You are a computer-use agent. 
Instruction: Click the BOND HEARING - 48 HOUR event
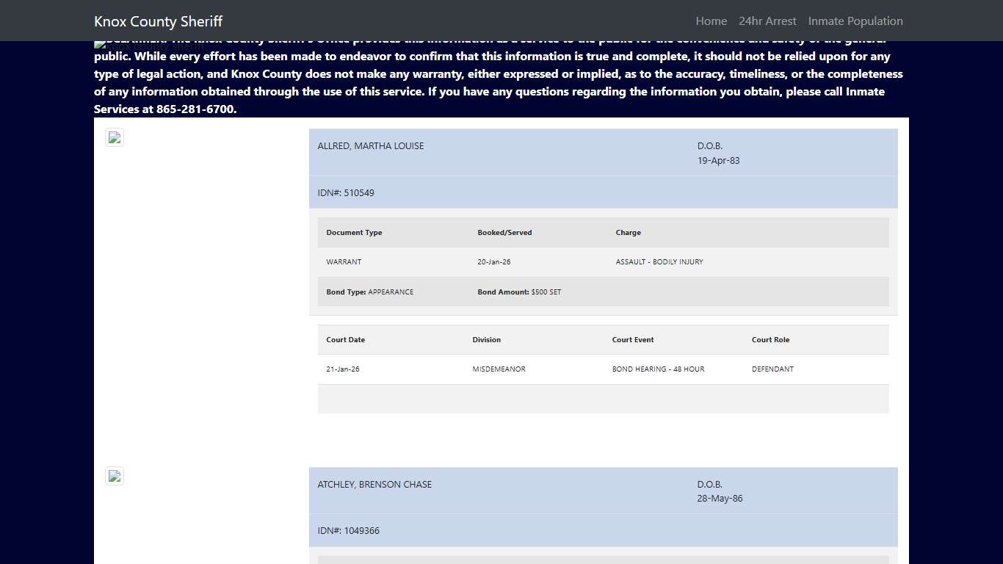tap(658, 369)
